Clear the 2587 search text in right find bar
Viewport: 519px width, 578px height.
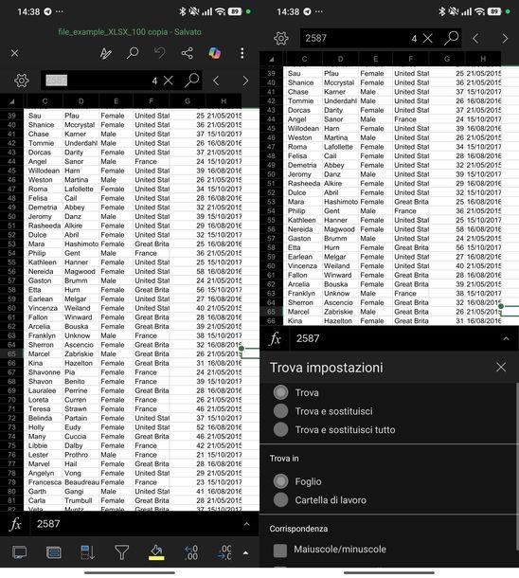click(428, 38)
